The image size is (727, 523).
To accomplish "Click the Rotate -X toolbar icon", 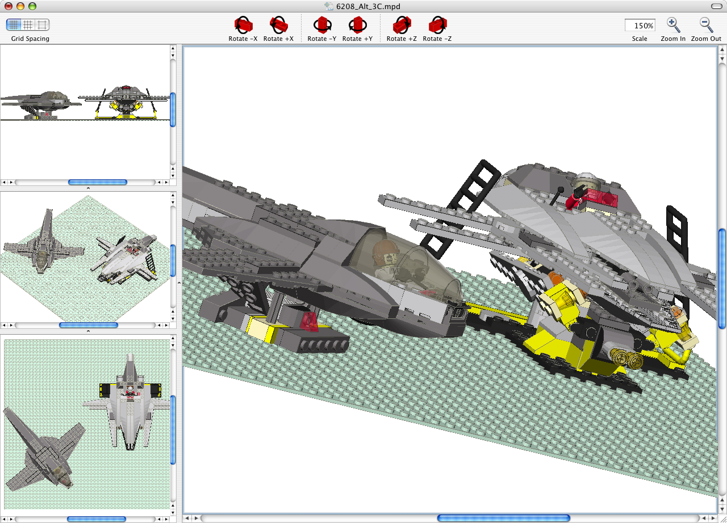I will coord(243,25).
